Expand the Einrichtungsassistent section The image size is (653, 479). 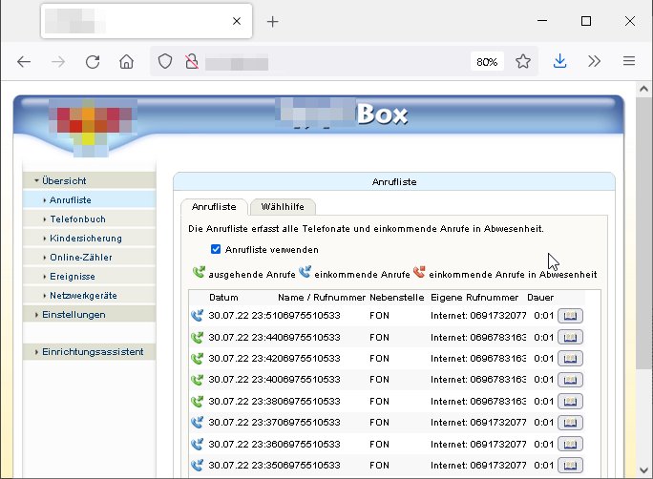coord(92,351)
